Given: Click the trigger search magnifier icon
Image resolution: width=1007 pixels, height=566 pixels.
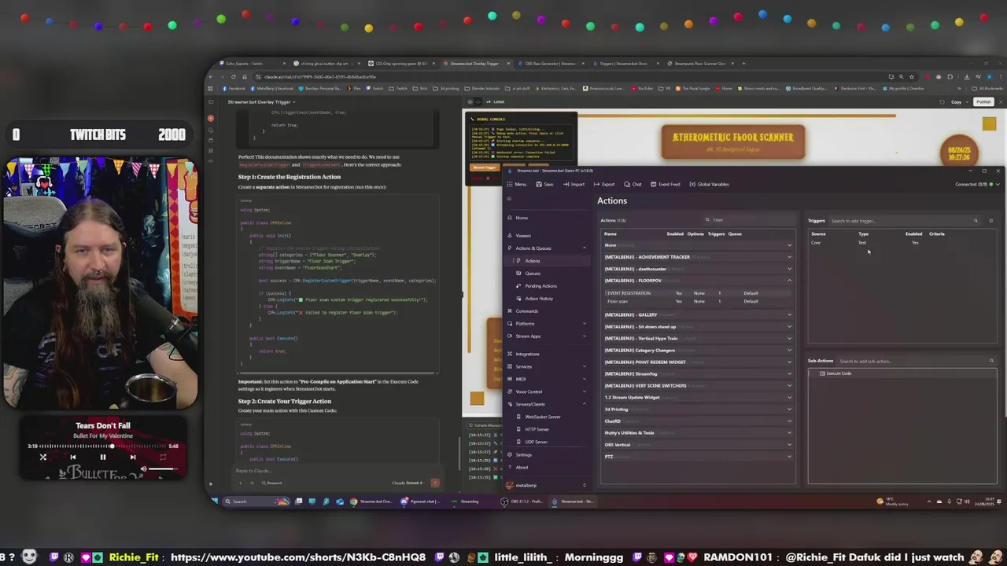Looking at the screenshot, I should (976, 221).
